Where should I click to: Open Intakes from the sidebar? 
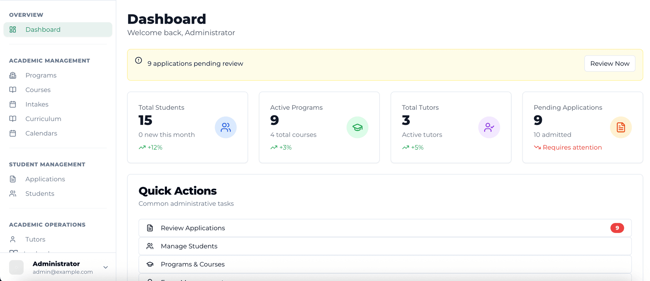coord(58,104)
